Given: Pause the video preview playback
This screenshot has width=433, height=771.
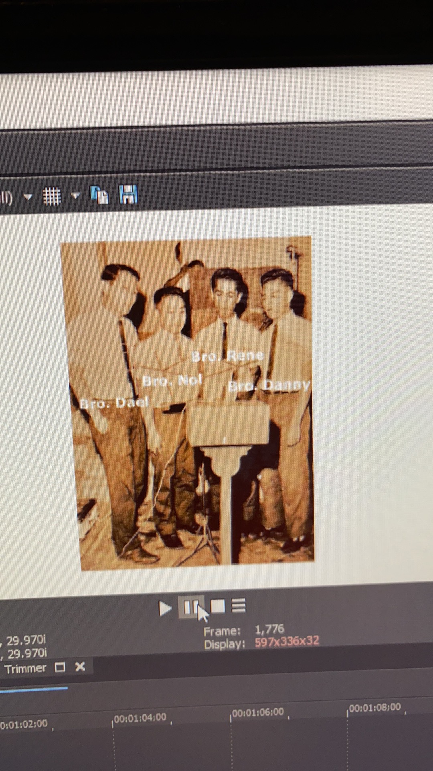Looking at the screenshot, I should pos(190,607).
